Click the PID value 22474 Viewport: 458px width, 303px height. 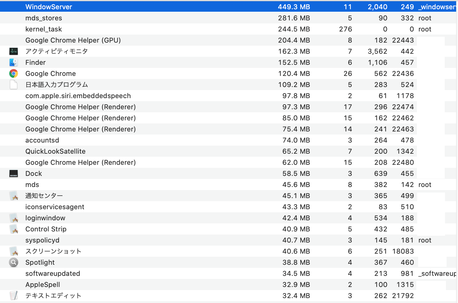point(403,107)
